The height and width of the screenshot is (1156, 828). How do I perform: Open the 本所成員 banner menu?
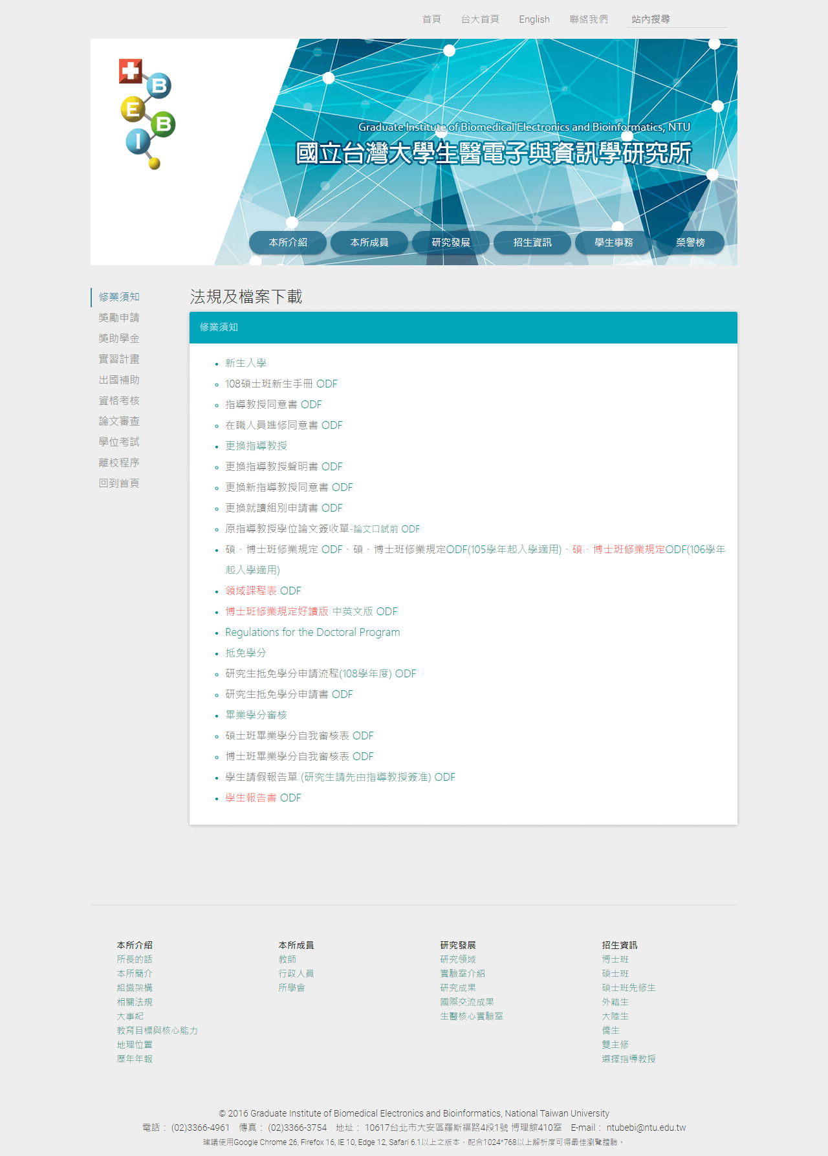point(369,243)
